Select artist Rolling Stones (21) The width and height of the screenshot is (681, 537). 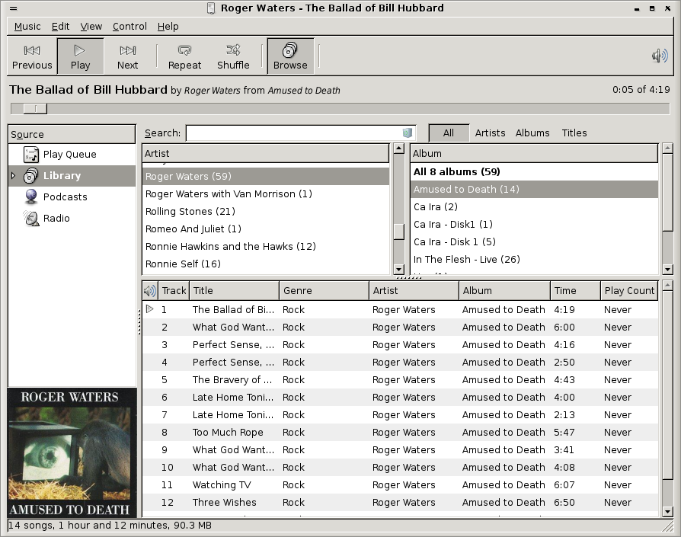tap(265, 212)
